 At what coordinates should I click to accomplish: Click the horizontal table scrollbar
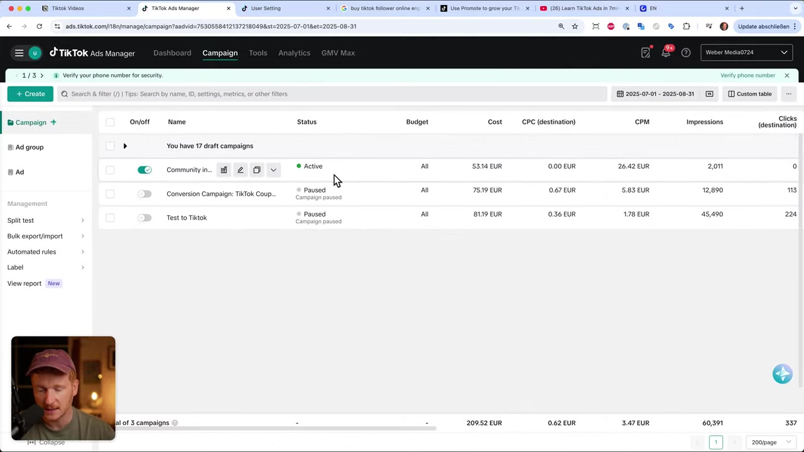coord(274,429)
